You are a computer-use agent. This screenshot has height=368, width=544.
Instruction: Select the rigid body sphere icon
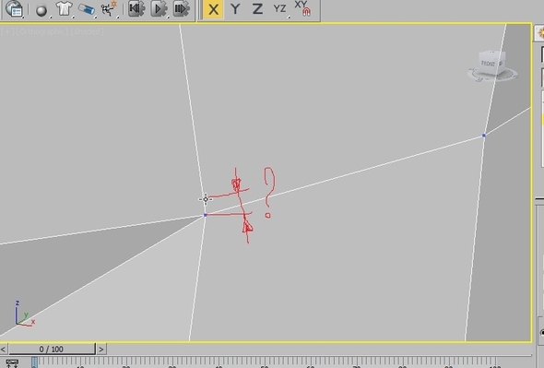[x=41, y=10]
